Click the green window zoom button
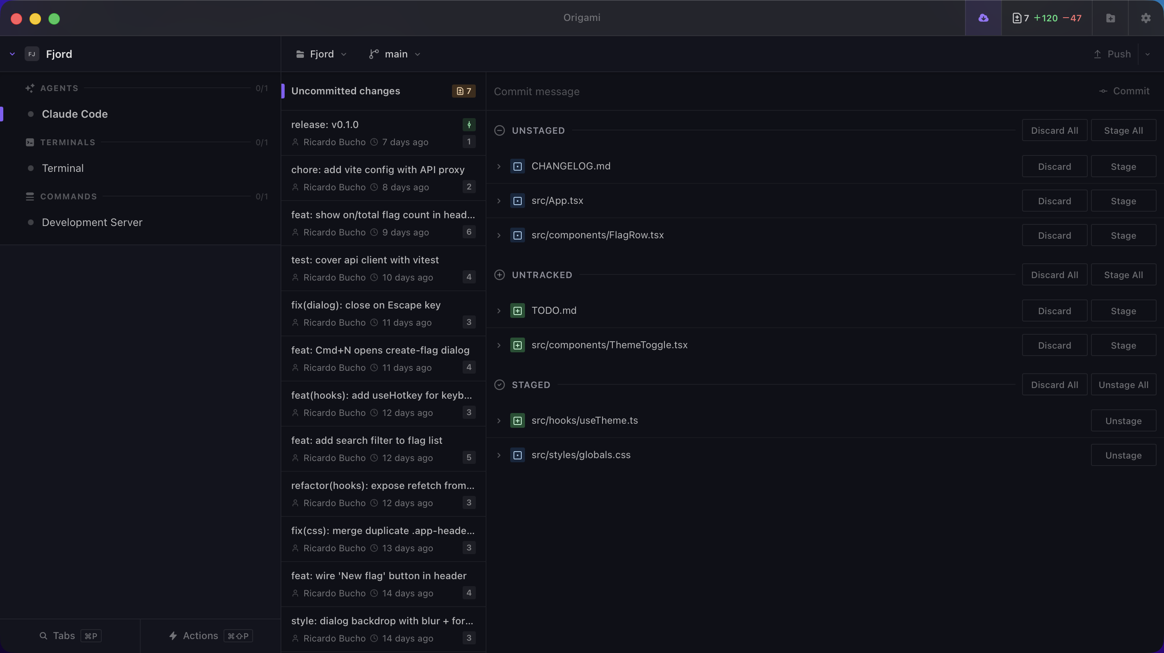 [54, 18]
